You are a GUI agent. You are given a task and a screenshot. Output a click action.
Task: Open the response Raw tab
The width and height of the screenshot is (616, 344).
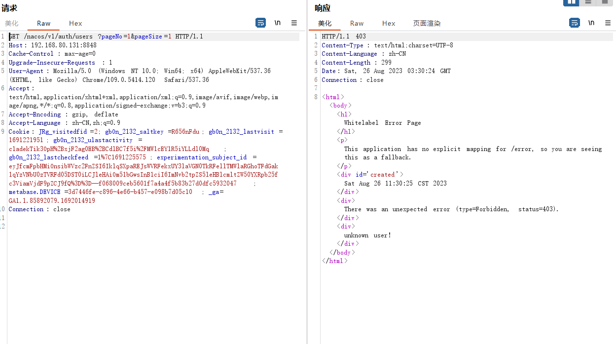coord(357,23)
